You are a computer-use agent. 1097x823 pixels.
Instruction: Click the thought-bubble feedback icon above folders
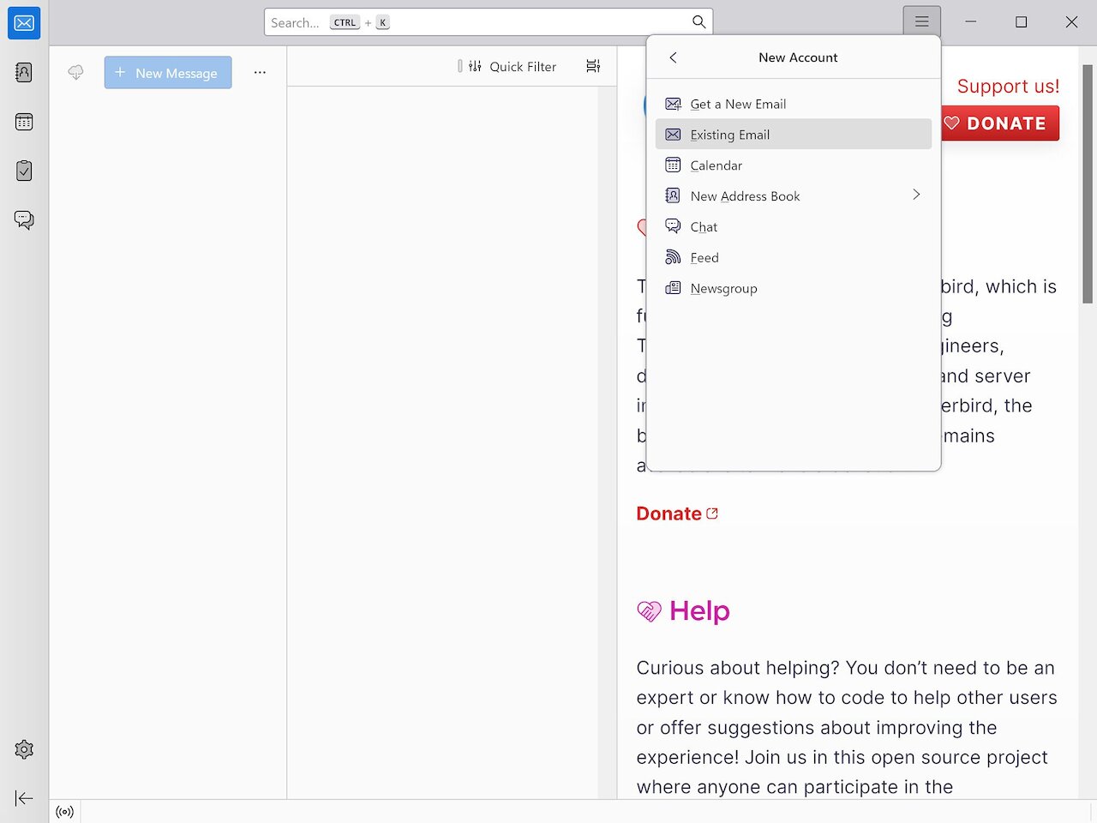pos(75,72)
